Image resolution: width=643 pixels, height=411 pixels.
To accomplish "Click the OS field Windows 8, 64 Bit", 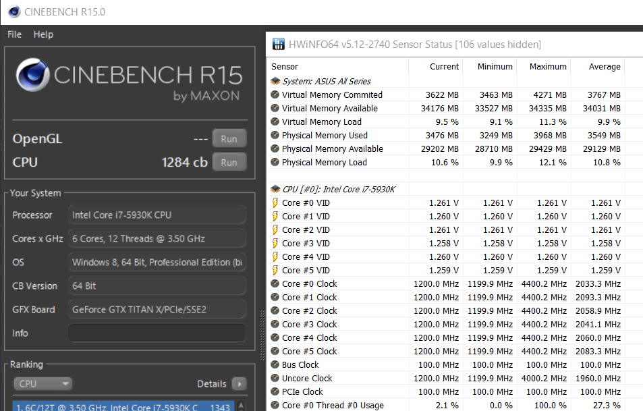I will 157,262.
